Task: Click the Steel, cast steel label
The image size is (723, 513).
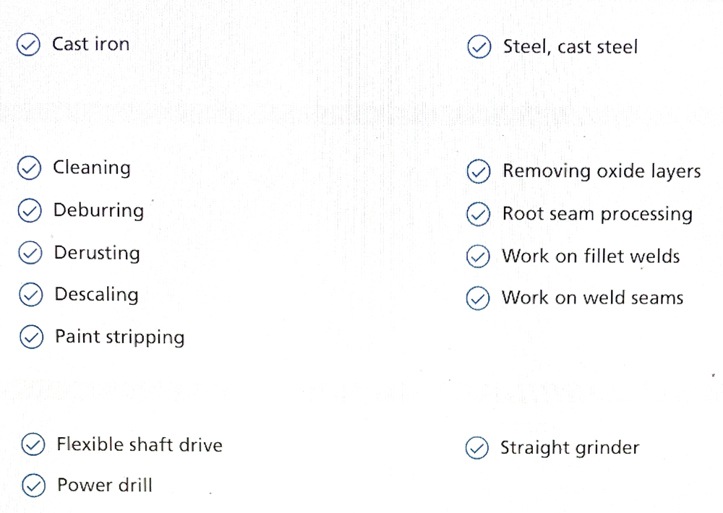Action: click(x=570, y=46)
